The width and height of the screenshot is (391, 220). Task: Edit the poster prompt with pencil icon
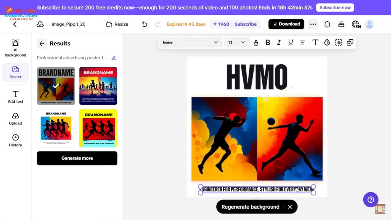click(x=114, y=58)
